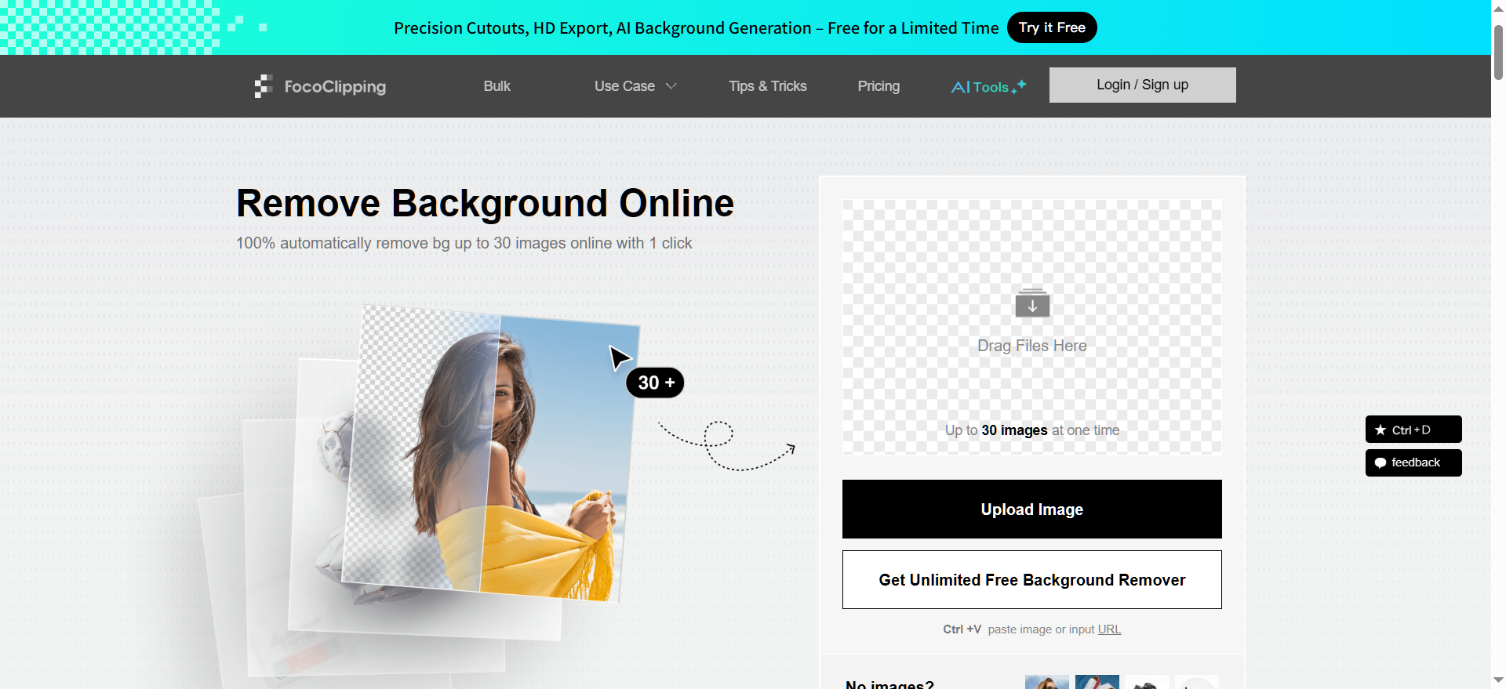The height and width of the screenshot is (689, 1506).
Task: Click the Upload Image button
Action: tap(1031, 509)
